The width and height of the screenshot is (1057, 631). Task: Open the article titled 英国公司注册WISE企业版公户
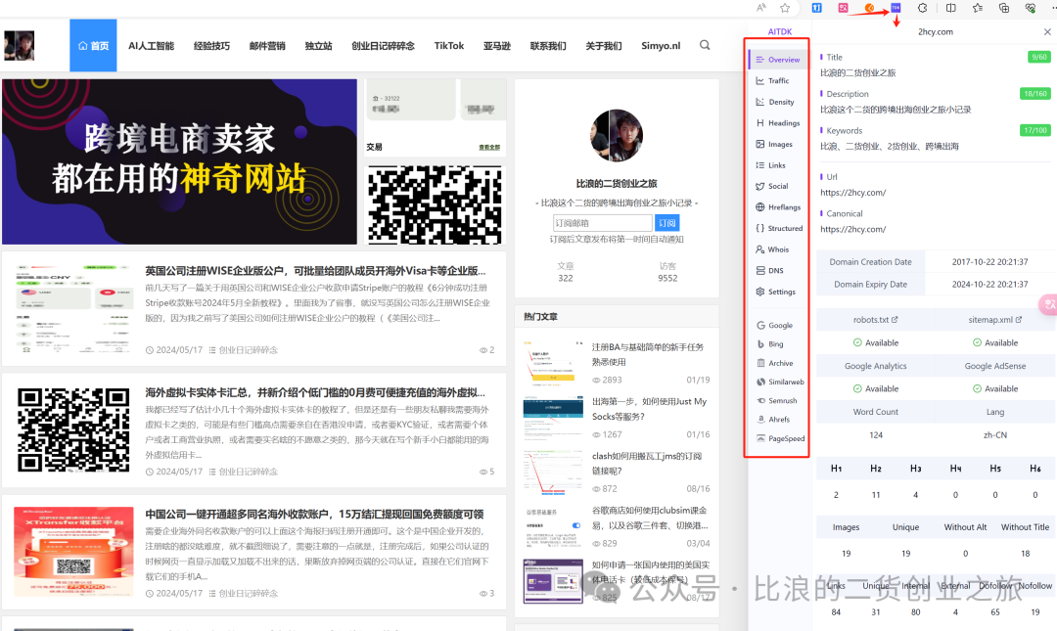[315, 271]
